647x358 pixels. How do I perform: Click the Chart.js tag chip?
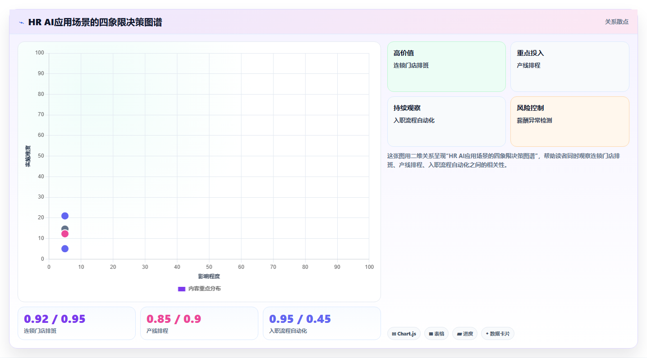(404, 334)
